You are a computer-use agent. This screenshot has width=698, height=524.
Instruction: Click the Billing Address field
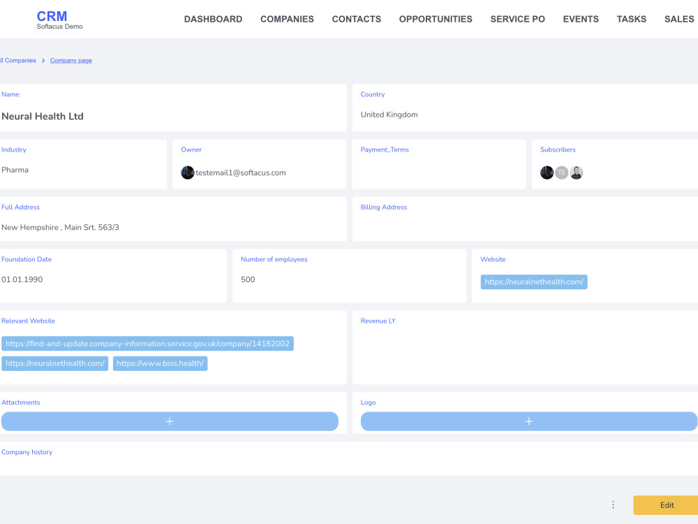tap(525, 219)
